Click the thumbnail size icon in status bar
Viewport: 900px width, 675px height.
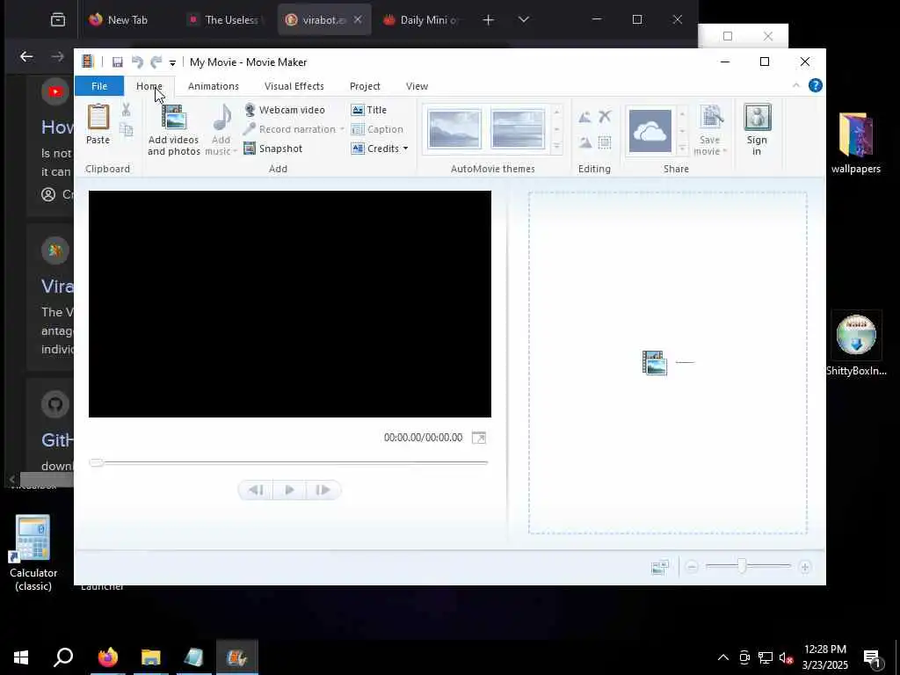coord(660,567)
